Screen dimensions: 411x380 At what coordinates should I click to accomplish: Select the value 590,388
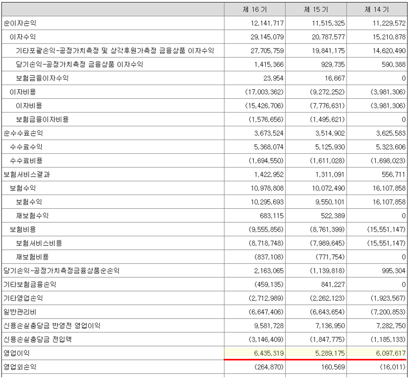pos(394,64)
